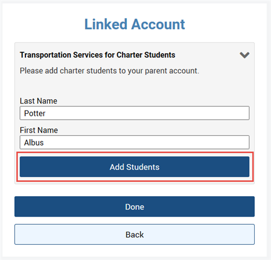Click the 'Please add charter students' description text

tap(109, 71)
